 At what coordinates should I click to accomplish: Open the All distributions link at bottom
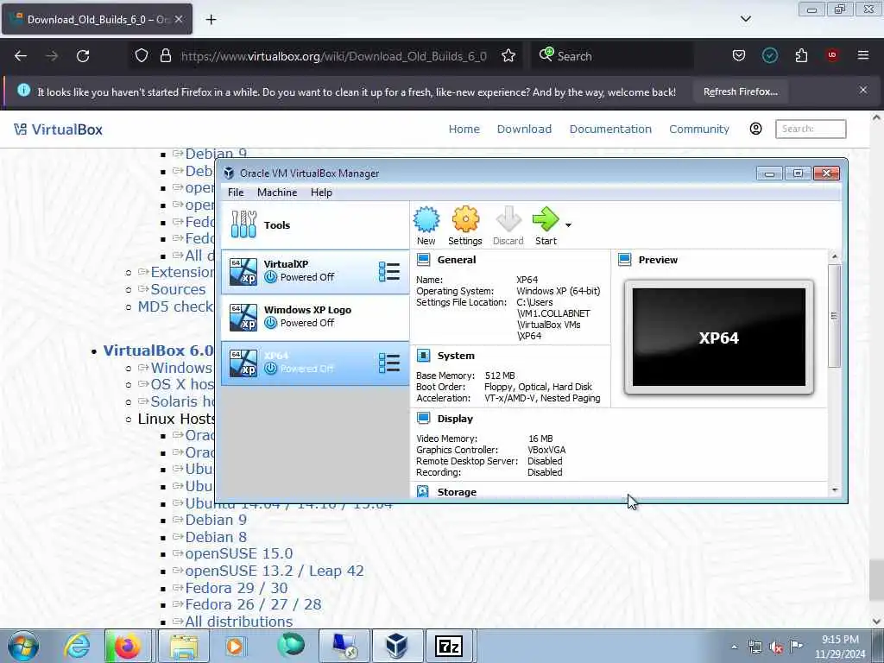click(x=238, y=622)
